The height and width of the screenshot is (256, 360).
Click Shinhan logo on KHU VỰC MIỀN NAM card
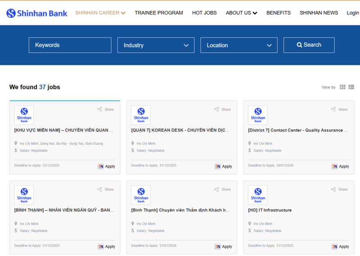[24, 115]
